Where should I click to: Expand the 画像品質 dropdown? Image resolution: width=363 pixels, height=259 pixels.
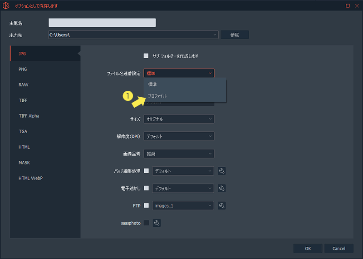(x=179, y=154)
